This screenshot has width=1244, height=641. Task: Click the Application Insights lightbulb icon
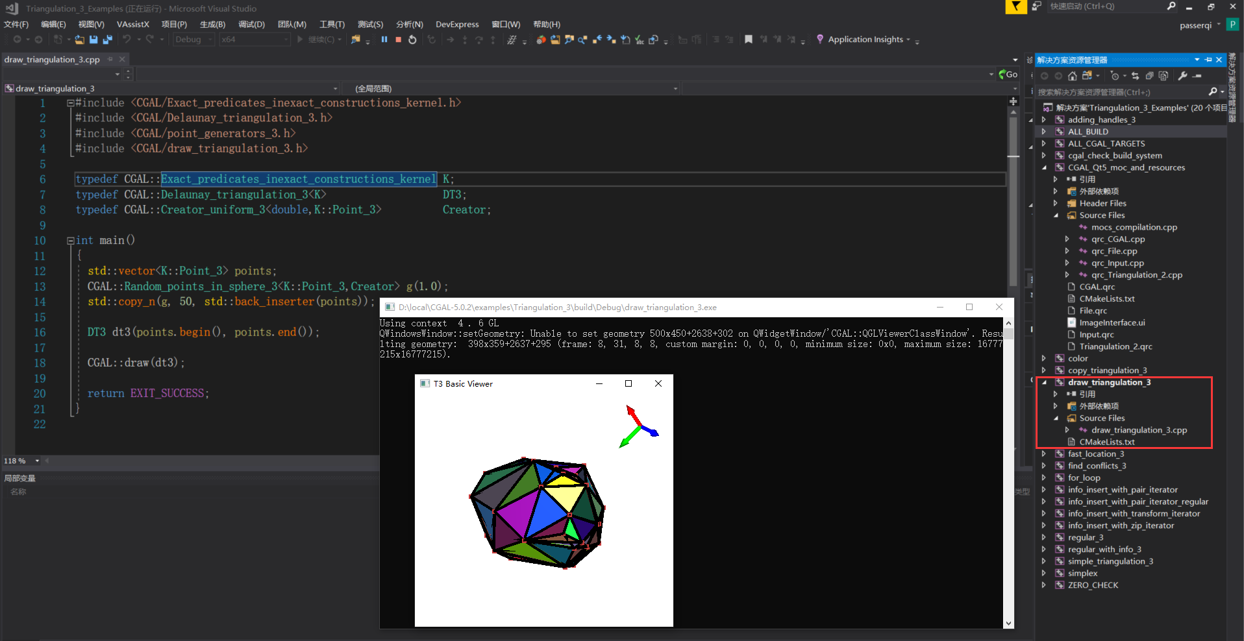click(x=820, y=40)
